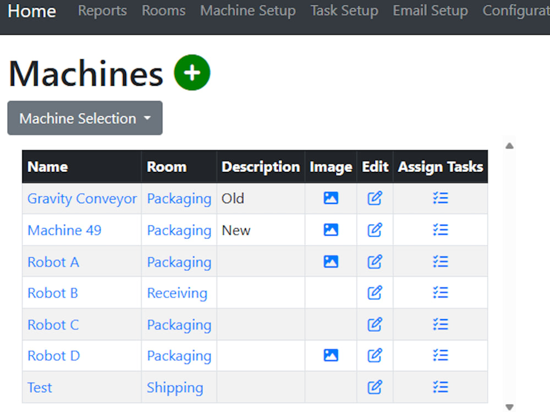The width and height of the screenshot is (550, 412).
Task: Open the image preview for Gravity Conveyor
Action: [x=330, y=198]
